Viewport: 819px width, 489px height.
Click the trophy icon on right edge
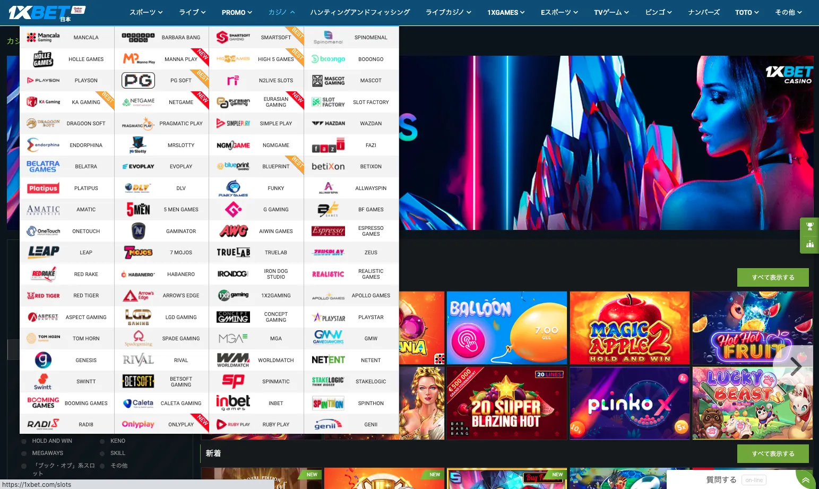[809, 226]
